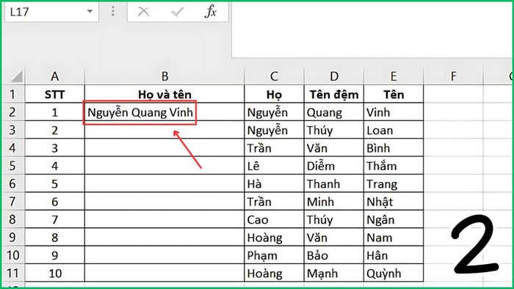514x289 pixels.
Task: Click cell 'Thắm' in column E
Action: [394, 166]
